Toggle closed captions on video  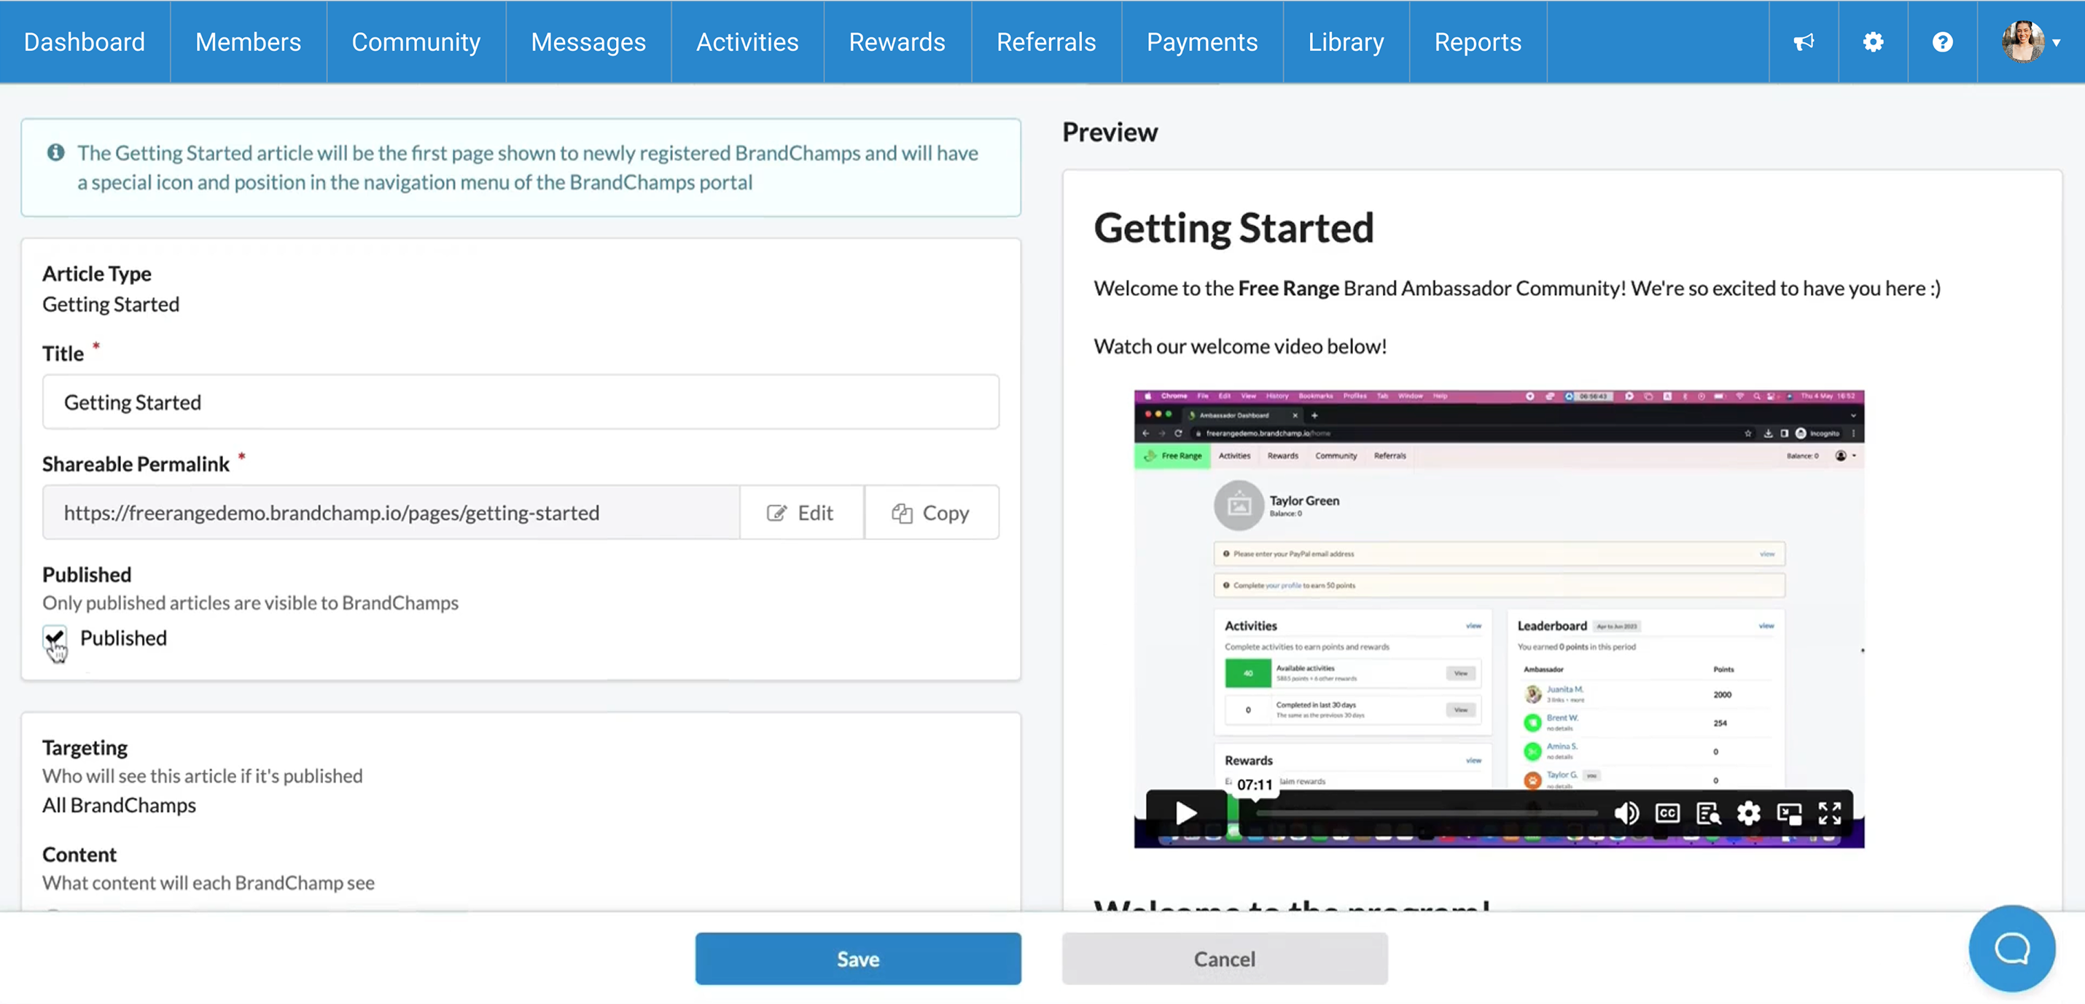1667,813
